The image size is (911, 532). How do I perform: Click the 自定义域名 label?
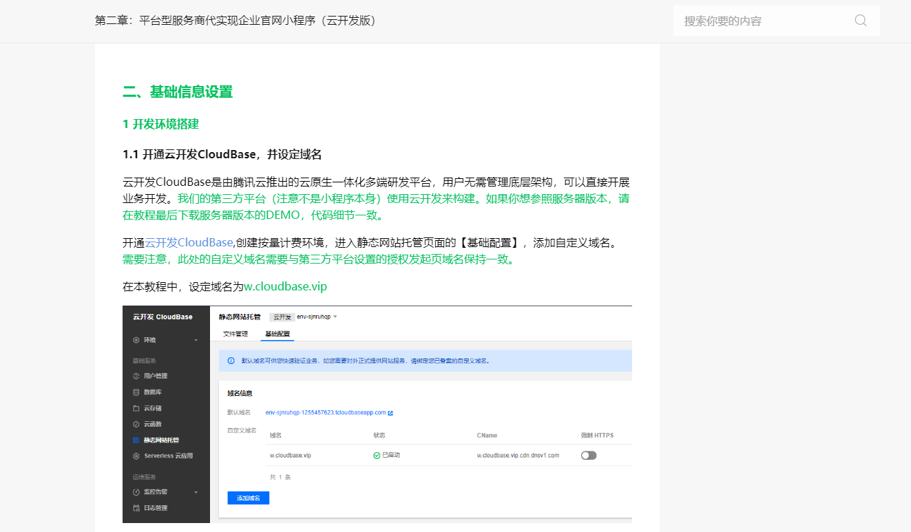pyautogui.click(x=242, y=430)
